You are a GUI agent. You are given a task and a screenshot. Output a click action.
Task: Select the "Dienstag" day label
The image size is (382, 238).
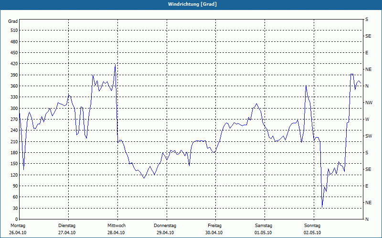click(67, 226)
